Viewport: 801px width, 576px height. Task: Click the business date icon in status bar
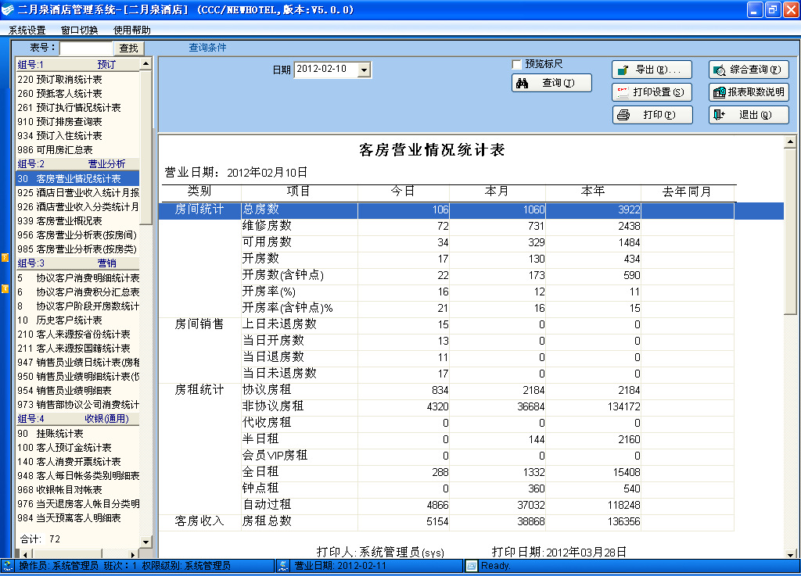283,565
